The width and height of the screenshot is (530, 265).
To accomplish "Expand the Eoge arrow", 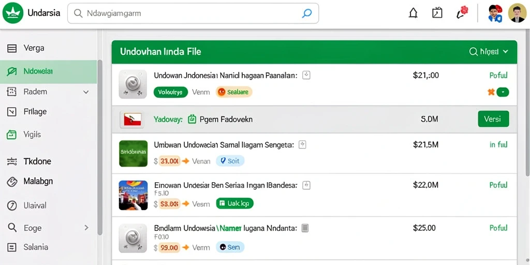I will (86, 228).
